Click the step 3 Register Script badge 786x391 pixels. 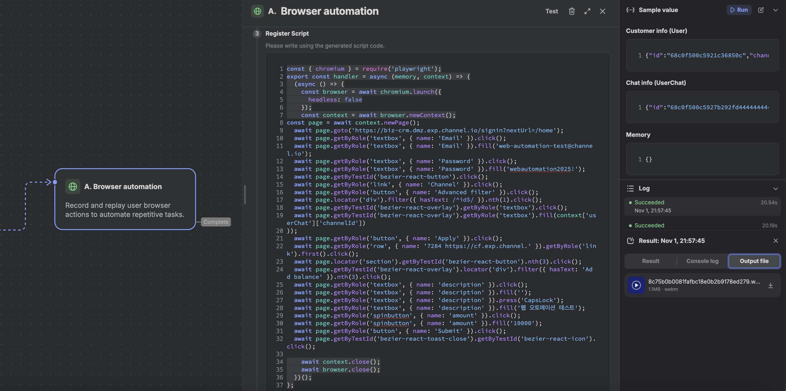click(257, 33)
